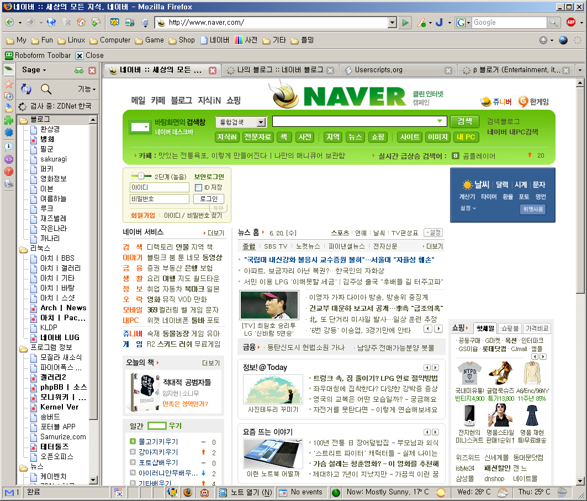
Task: Close the Roboform Toolbar with the X Close button
Action: tap(90, 55)
